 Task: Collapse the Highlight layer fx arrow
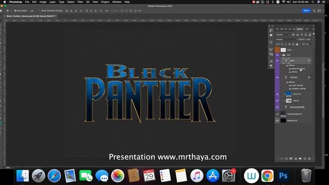[x=312, y=78]
